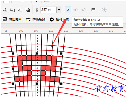Click 导出图片 export image button
This screenshot has height=97, width=127.
pyautogui.click(x=12, y=19)
